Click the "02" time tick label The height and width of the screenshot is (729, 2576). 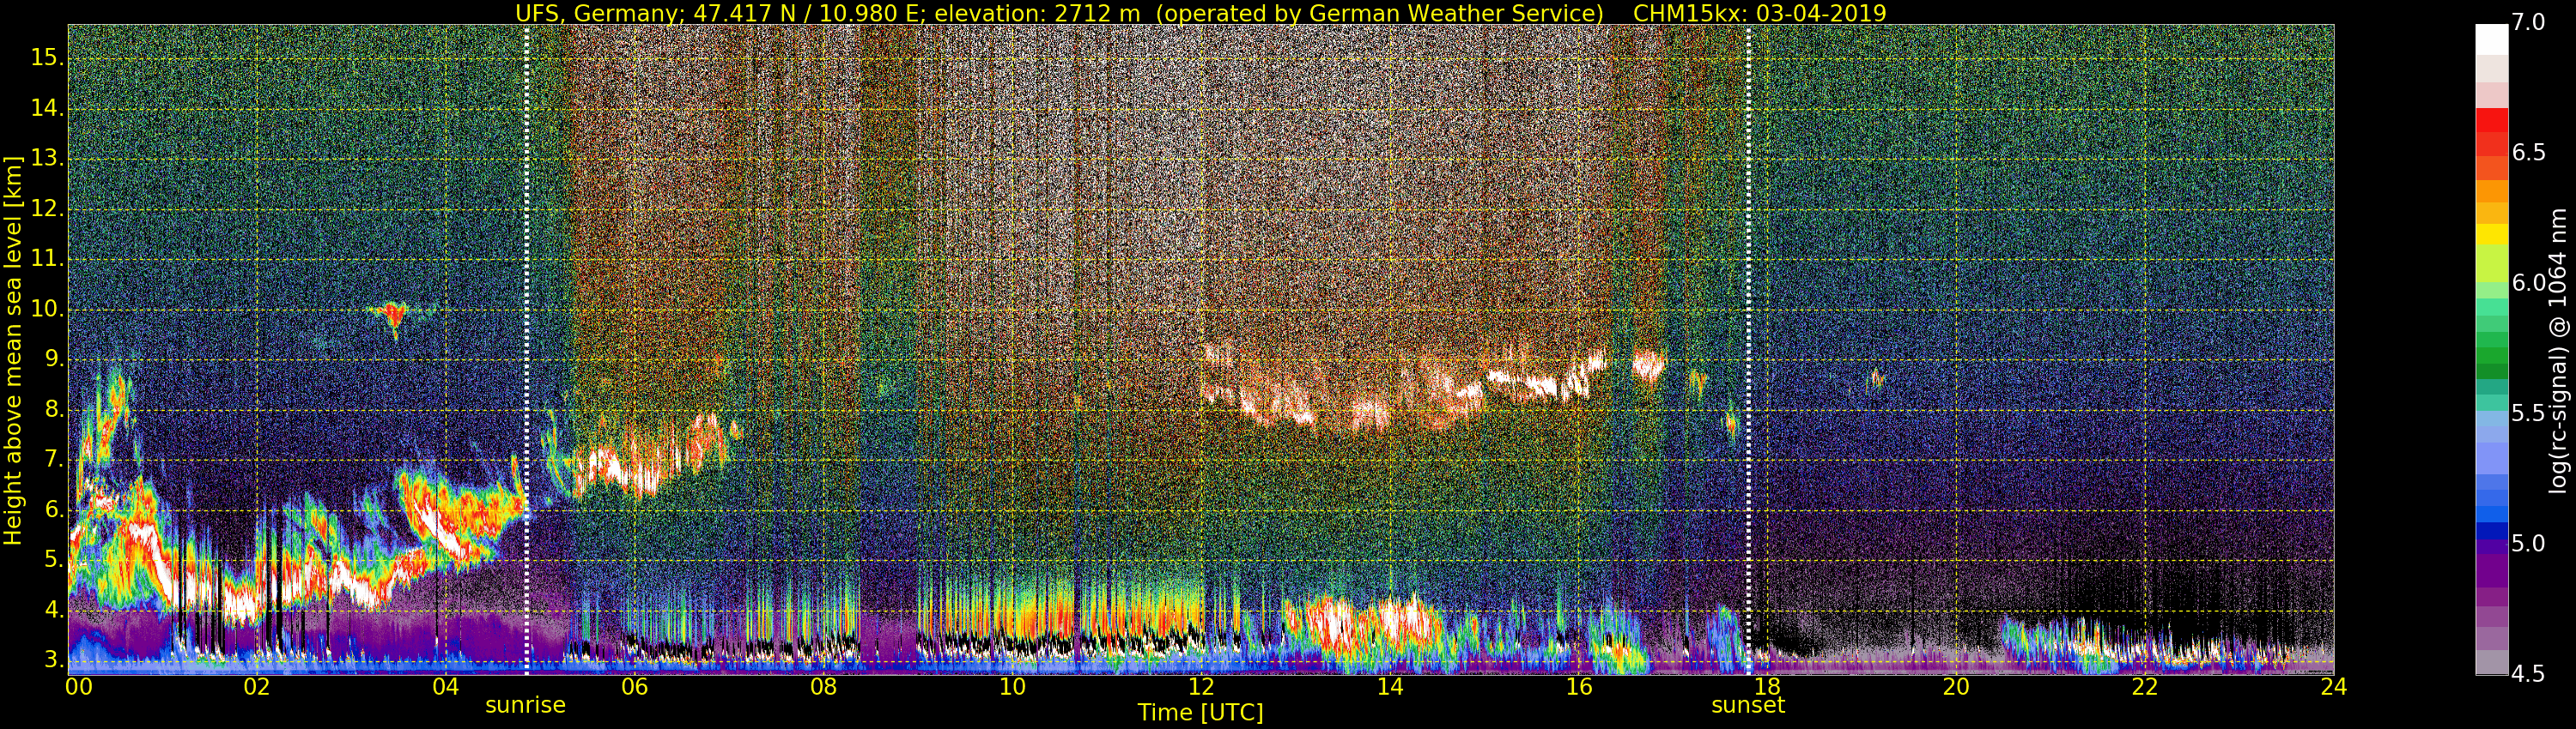[257, 686]
